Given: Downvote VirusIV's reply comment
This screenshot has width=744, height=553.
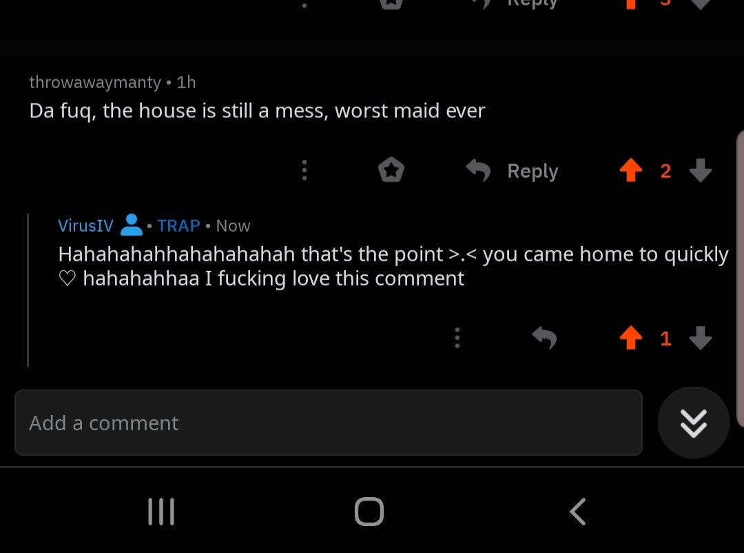Looking at the screenshot, I should (701, 338).
